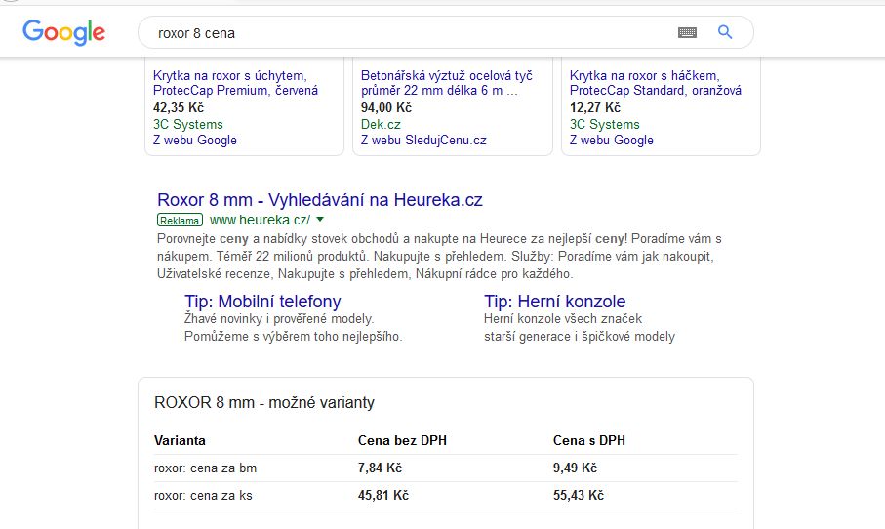
Task: Click 'ROXOR 8 mm - možné varianty' heading
Action: point(264,402)
